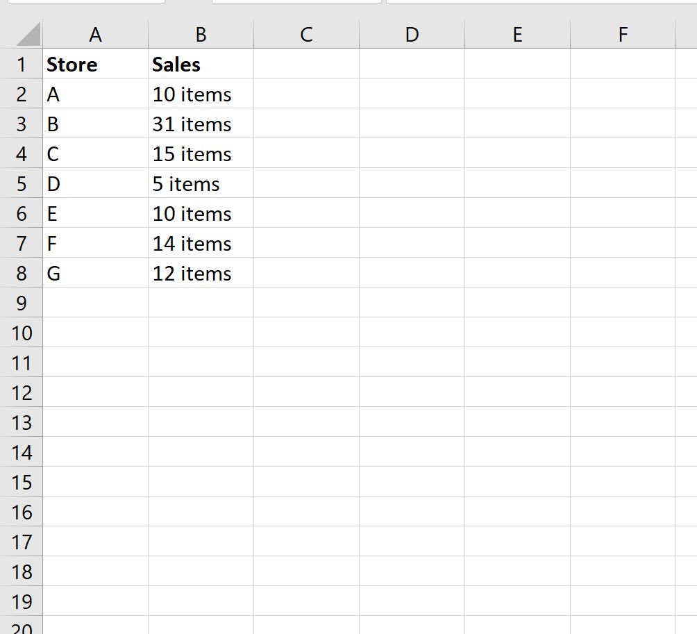Click the Store header cell A1
Viewport: 697px width, 634px height.
coord(95,64)
